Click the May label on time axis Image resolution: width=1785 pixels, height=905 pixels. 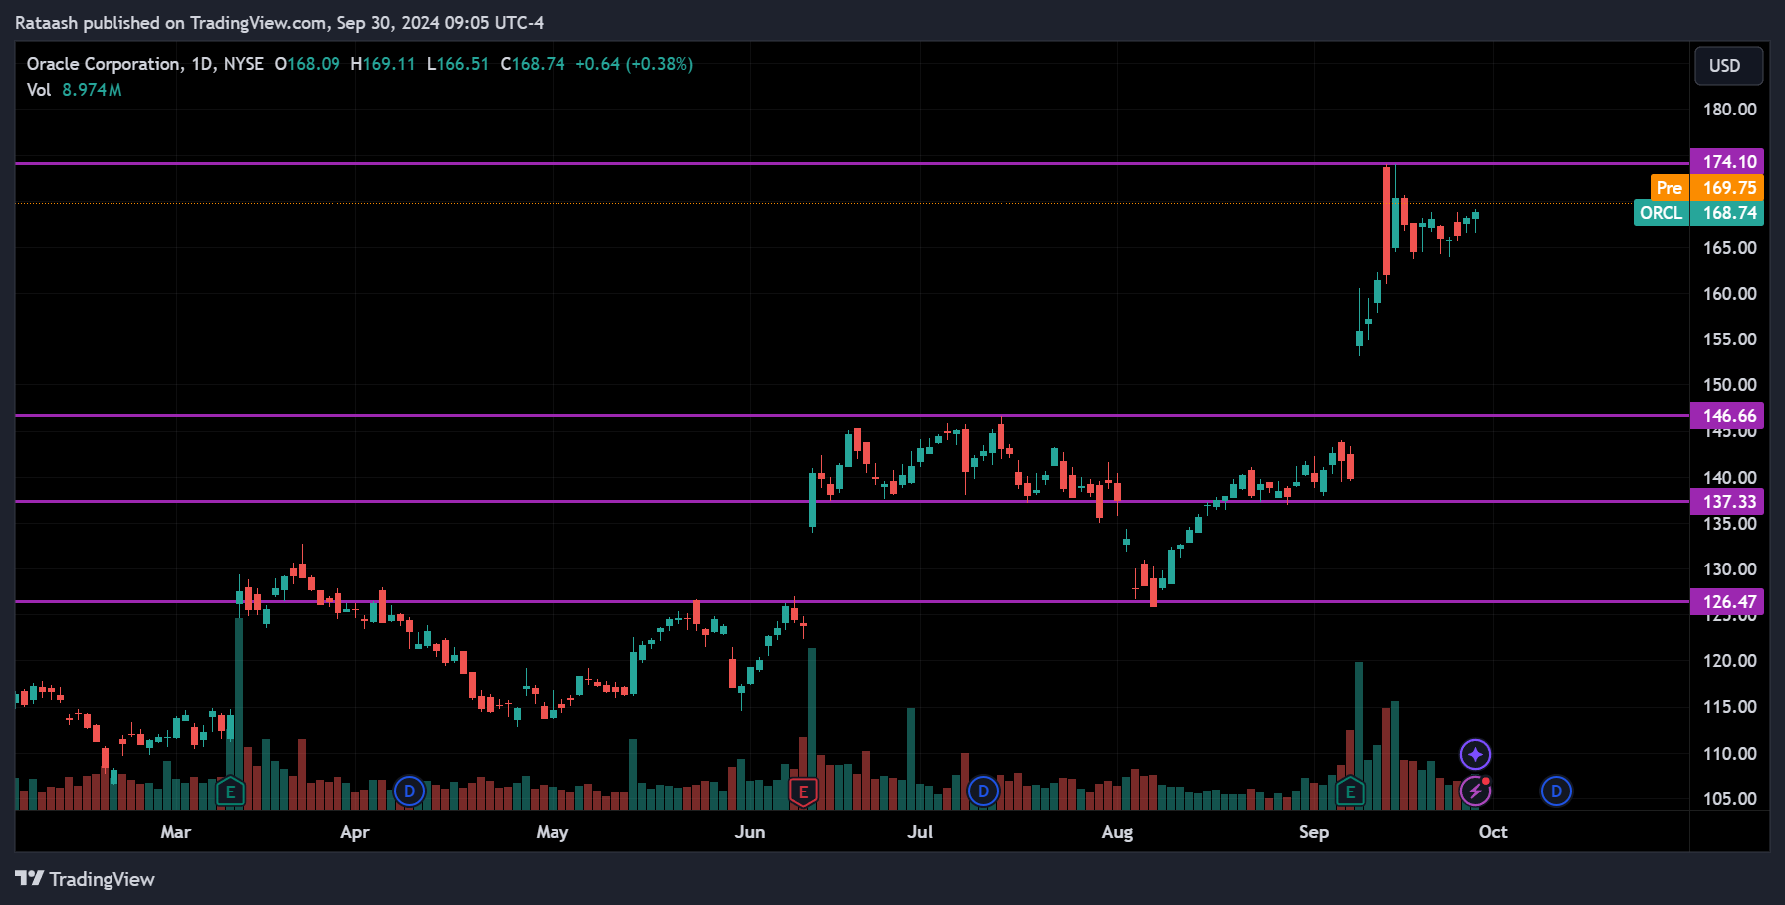point(553,832)
